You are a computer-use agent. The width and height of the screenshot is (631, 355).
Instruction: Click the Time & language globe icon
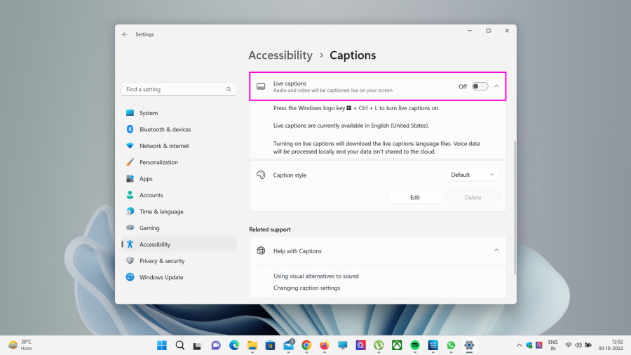coord(130,212)
